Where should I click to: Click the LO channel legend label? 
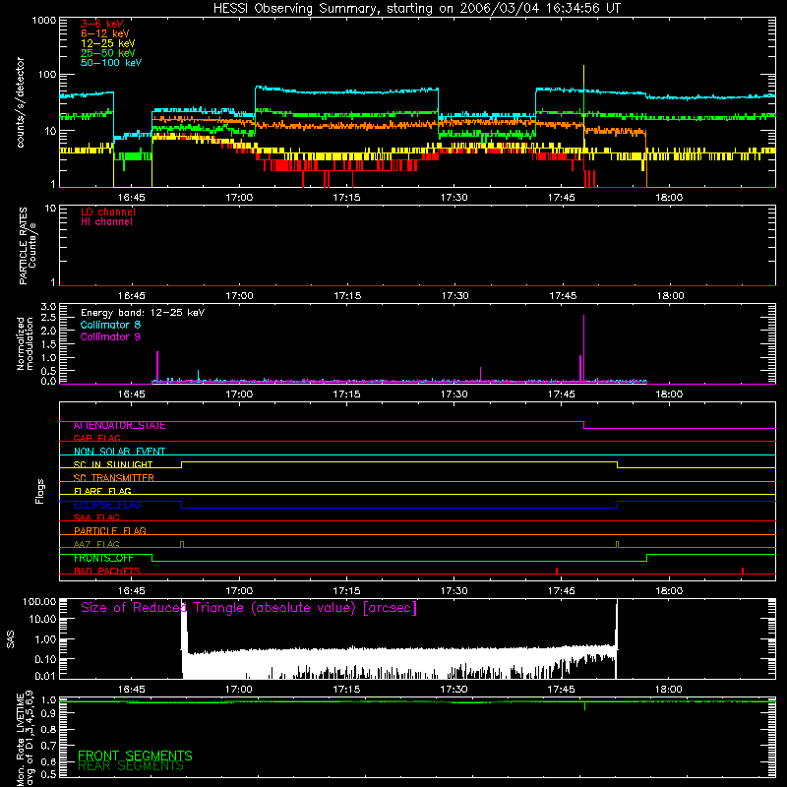[108, 212]
